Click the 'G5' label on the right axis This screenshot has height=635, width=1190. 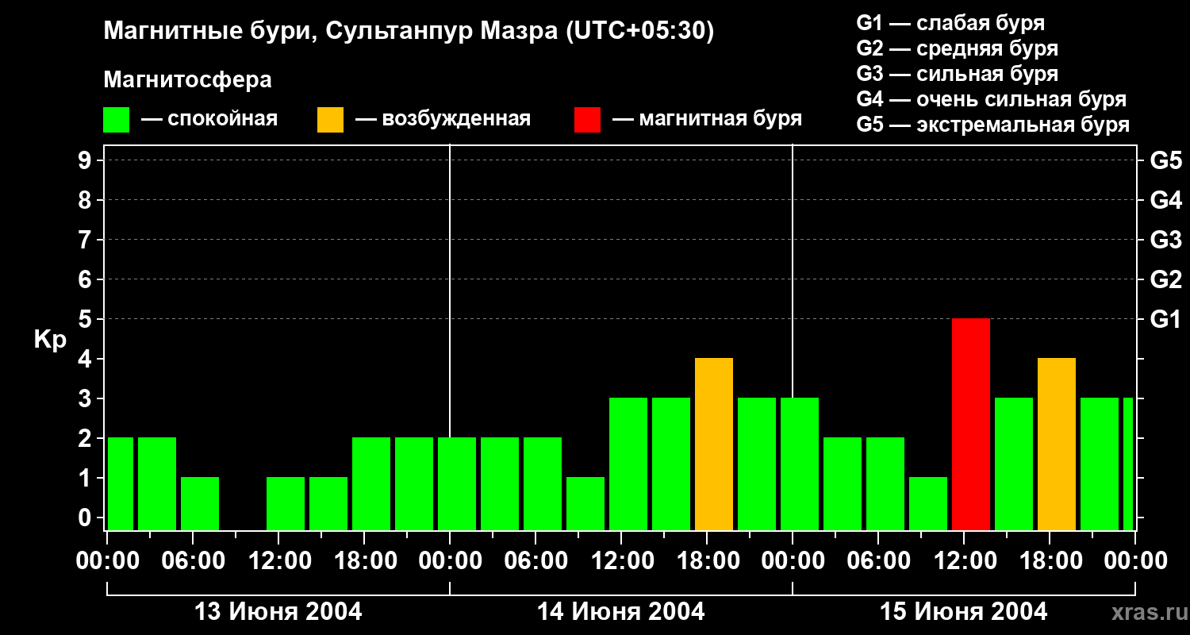tap(1166, 160)
